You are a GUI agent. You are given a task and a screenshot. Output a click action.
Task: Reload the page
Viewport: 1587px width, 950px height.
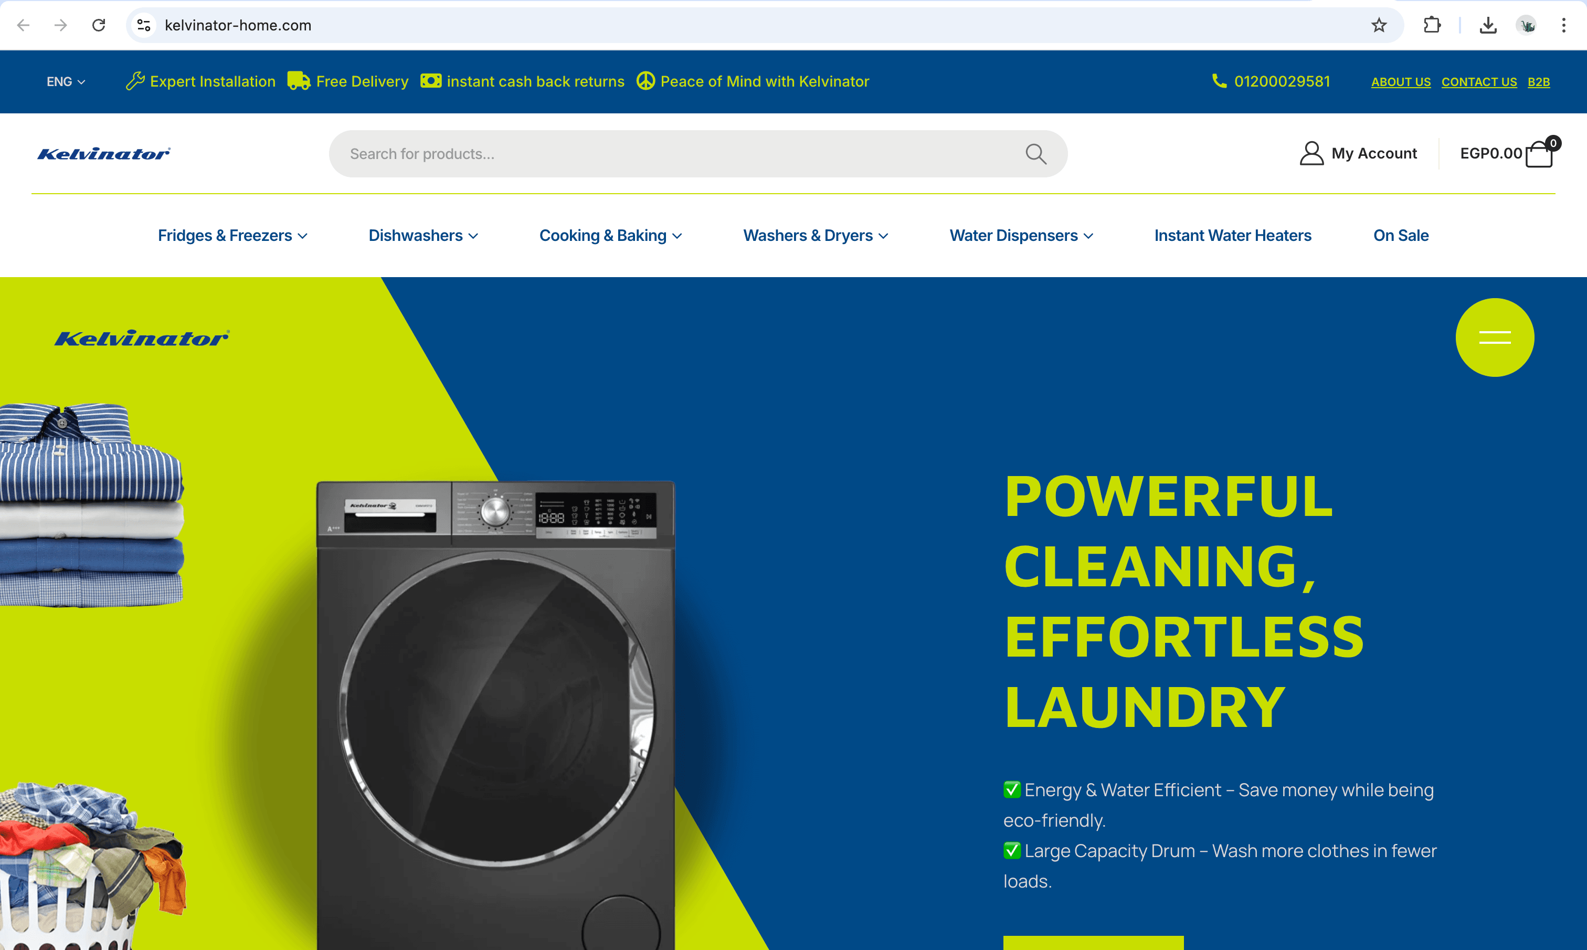[99, 26]
